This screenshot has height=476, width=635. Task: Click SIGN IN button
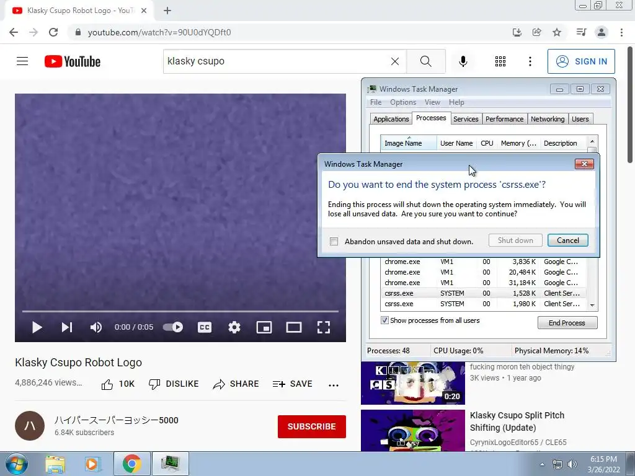pos(581,61)
